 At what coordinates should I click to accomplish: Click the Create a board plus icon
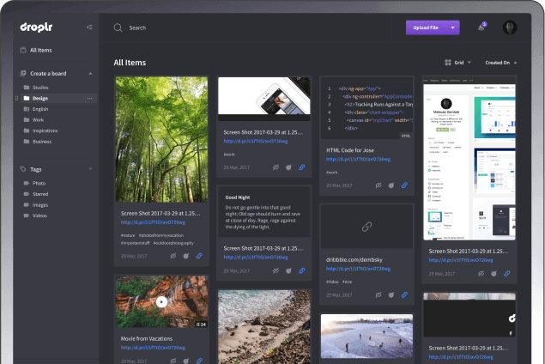[23, 73]
